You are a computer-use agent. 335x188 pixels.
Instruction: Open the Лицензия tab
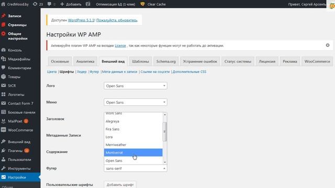[267, 62]
